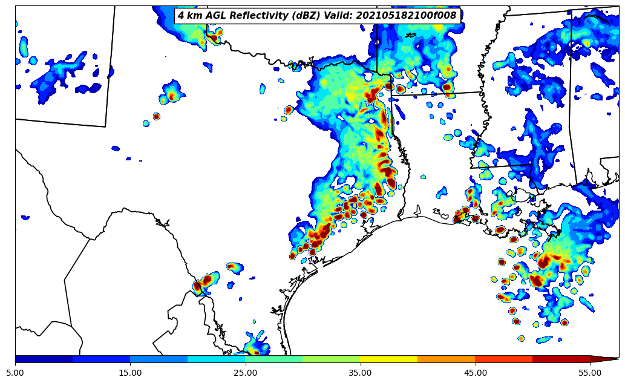Select the 15.00 colorbar tick label
Viewport: 625px width, 383px height.
pos(130,373)
